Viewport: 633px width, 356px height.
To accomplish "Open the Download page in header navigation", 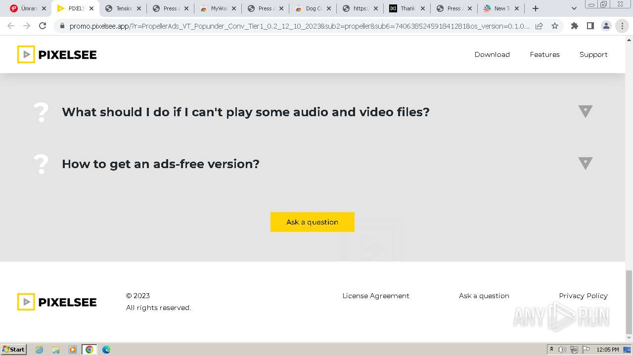I will 492,54.
